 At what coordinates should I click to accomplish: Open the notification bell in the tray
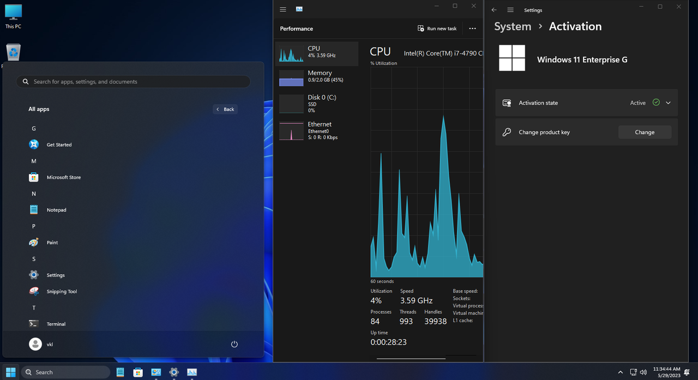(x=687, y=372)
